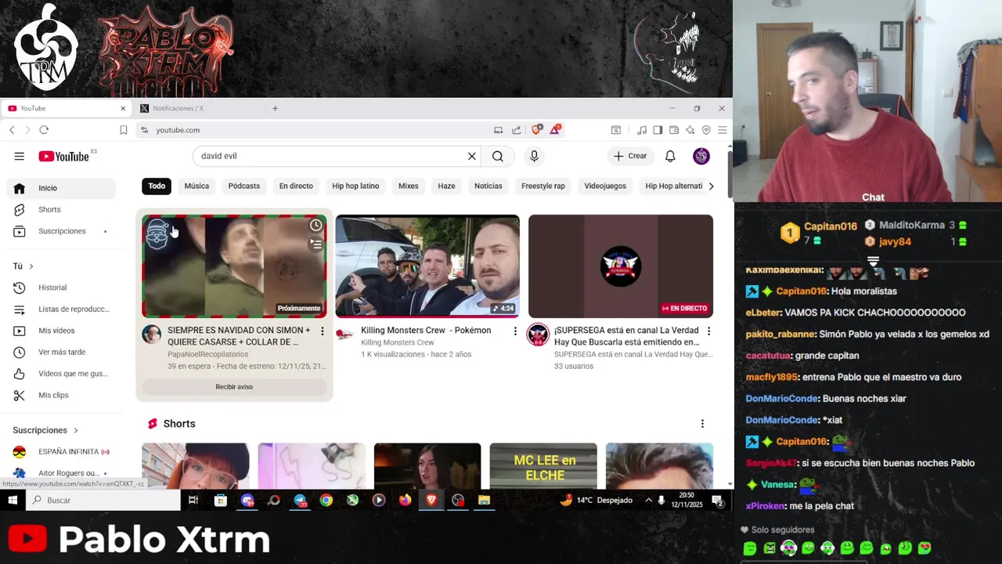Open YouTube notifications bell
The width and height of the screenshot is (1002, 564).
point(670,156)
